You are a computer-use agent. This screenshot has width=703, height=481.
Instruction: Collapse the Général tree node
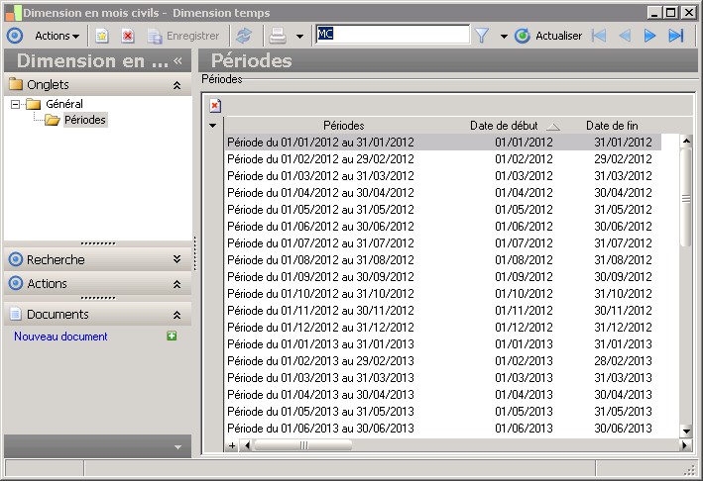[15, 104]
